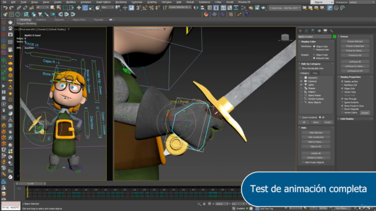Click the Create plus panel tab
Screen dimensions: 376x211
tap(300, 31)
